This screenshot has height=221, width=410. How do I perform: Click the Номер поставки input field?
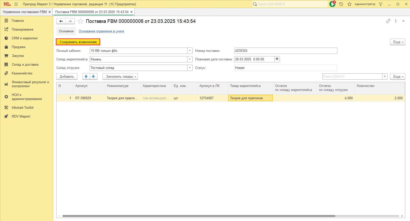285,51
